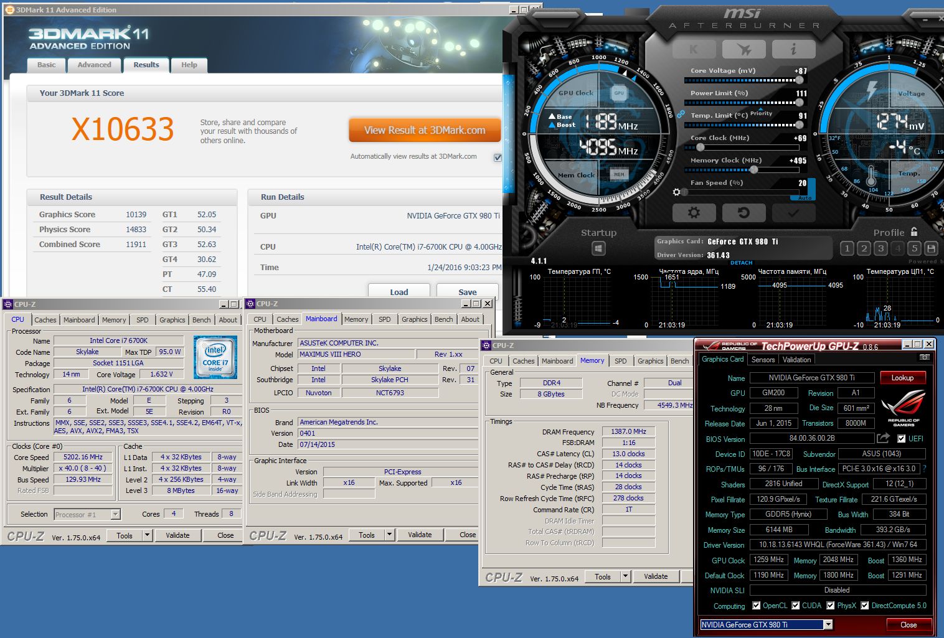Viewport: 944px width, 638px height.
Task: Toggle the DirectCompute 5.0 checkbox
Action: [x=865, y=605]
